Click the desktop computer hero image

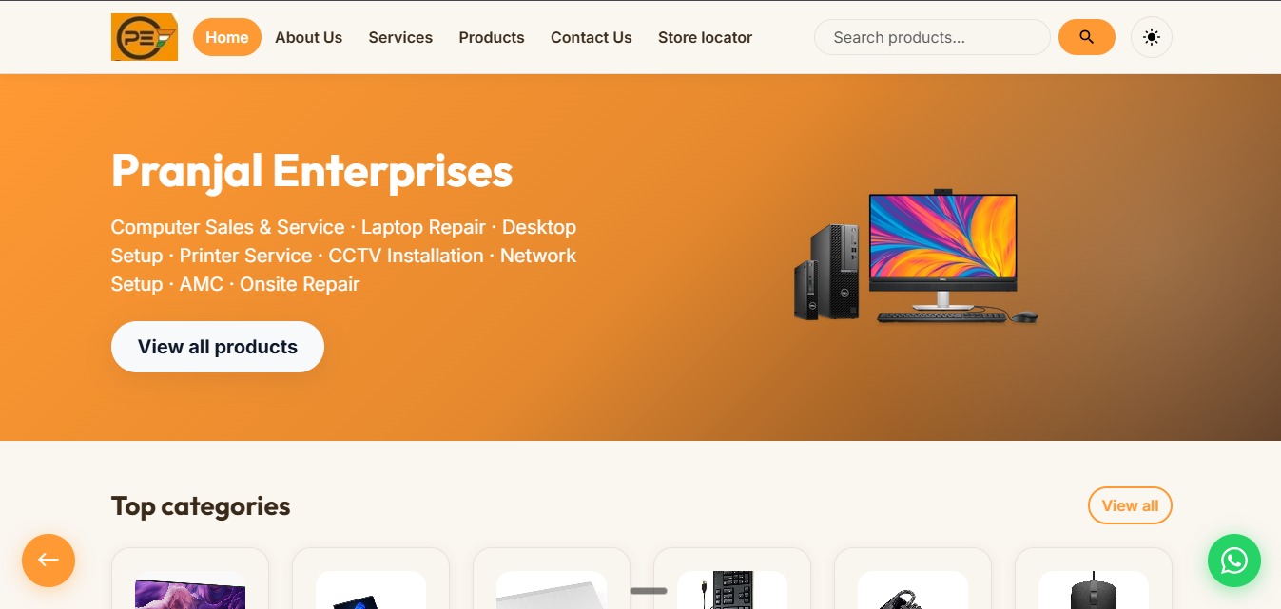[916, 257]
